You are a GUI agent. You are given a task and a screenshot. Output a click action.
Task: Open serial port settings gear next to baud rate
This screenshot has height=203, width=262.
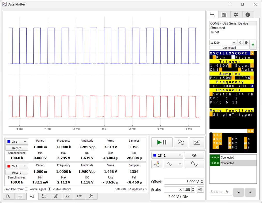240,43
